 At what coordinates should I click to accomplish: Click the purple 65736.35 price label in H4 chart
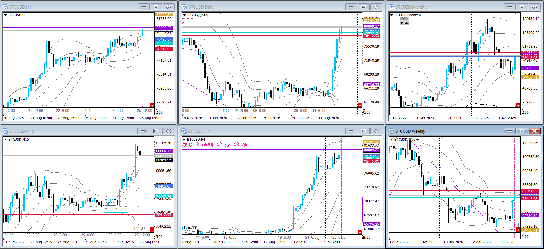[x=371, y=225]
